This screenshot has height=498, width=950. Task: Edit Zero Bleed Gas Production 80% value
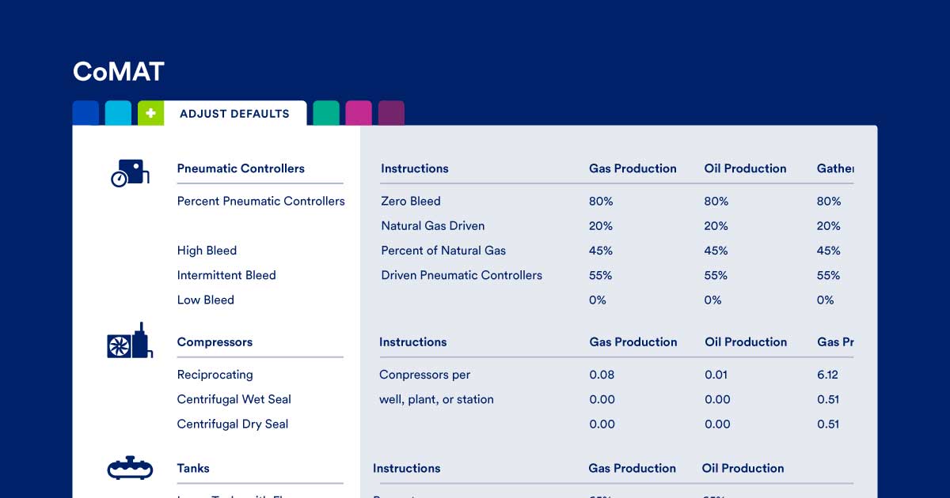tap(601, 202)
